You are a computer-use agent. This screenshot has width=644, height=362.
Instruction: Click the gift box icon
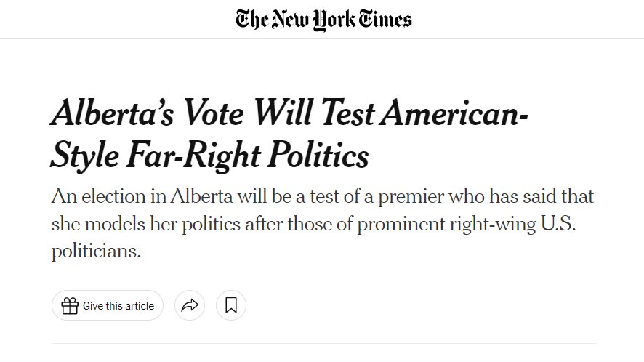coord(70,306)
